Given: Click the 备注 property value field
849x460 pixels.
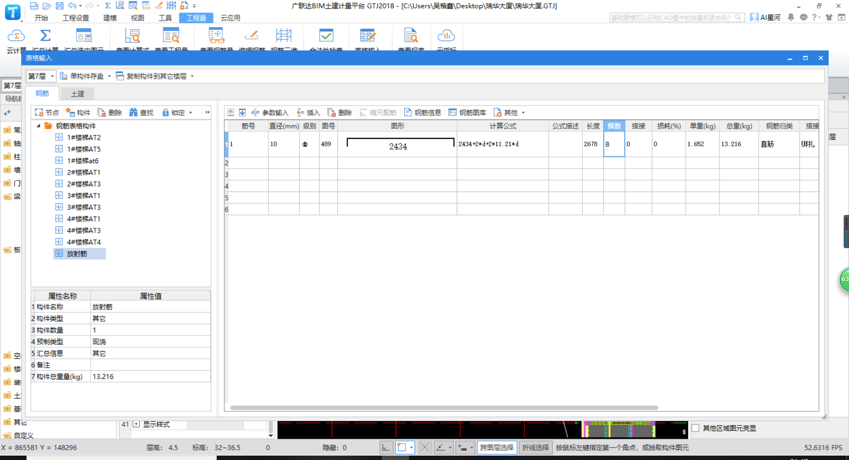Looking at the screenshot, I should (x=150, y=365).
